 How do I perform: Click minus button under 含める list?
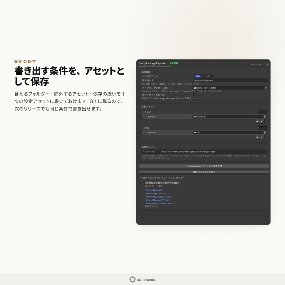tap(262, 121)
